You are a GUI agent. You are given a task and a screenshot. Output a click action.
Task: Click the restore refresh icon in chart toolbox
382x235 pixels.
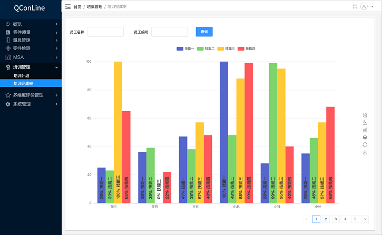click(365, 144)
